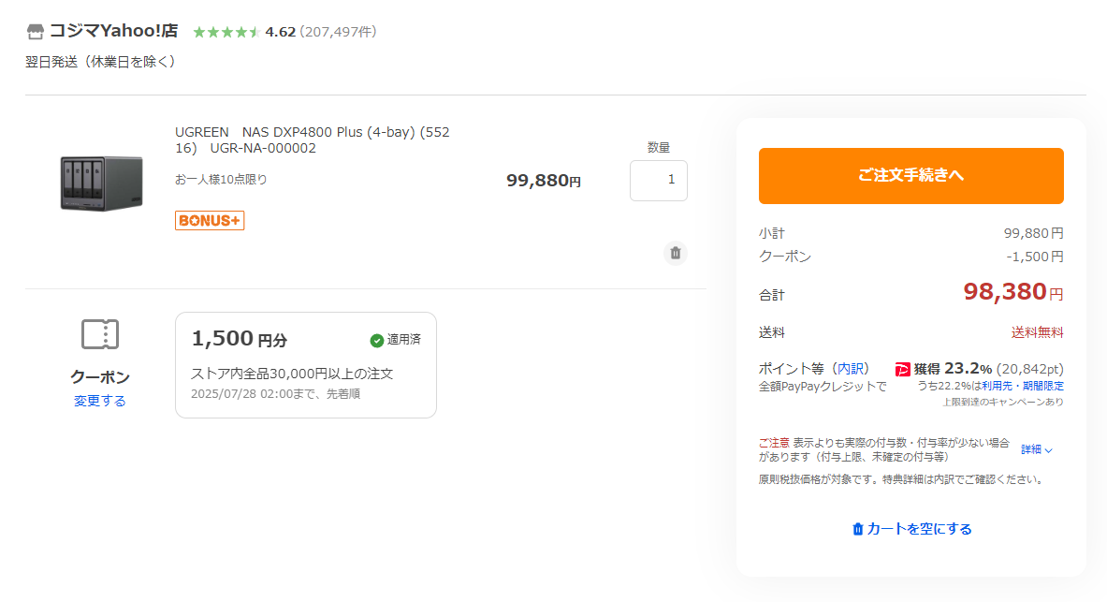Open the 内訳 points breakdown link
The image size is (1107, 602).
tap(851, 369)
